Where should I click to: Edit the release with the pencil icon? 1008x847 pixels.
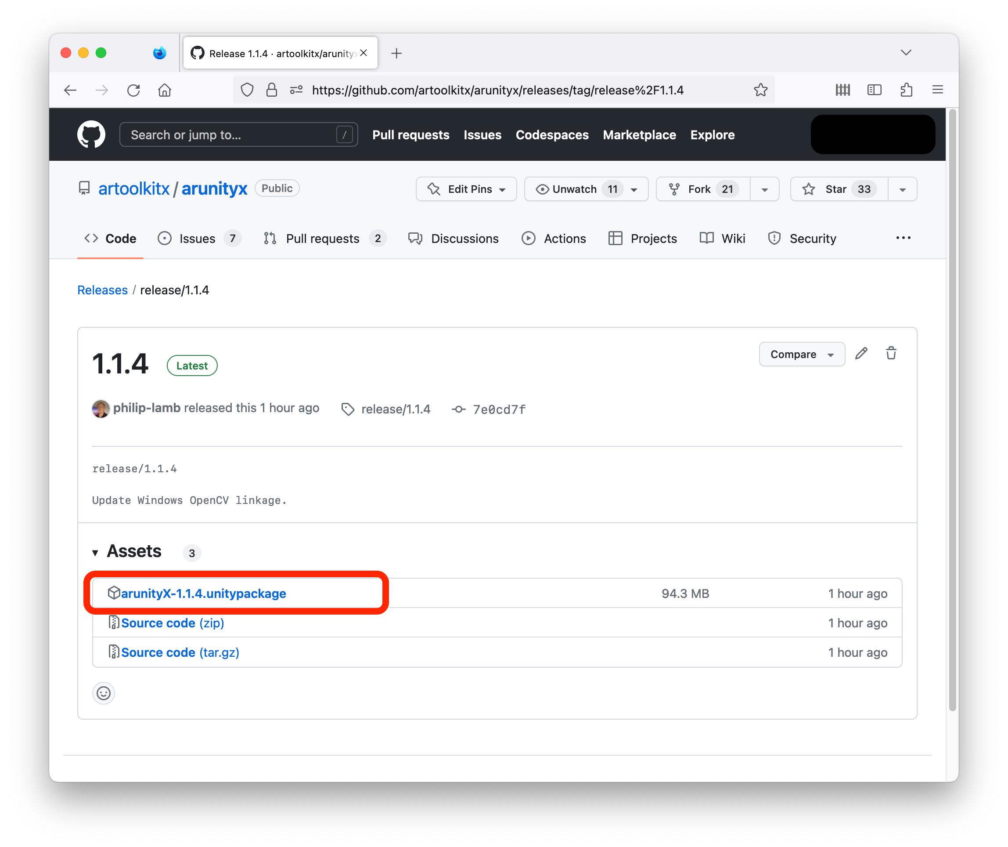861,354
